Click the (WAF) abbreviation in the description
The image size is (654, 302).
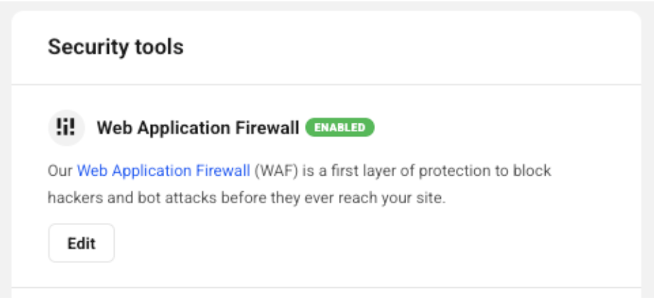[x=276, y=171]
